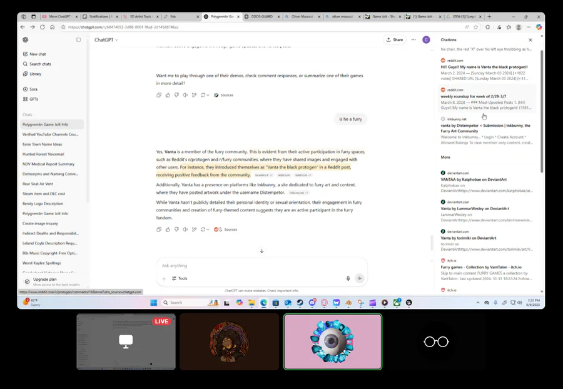Open the Tools menu in the prompt box
The width and height of the screenshot is (563, 389).
coord(180,278)
